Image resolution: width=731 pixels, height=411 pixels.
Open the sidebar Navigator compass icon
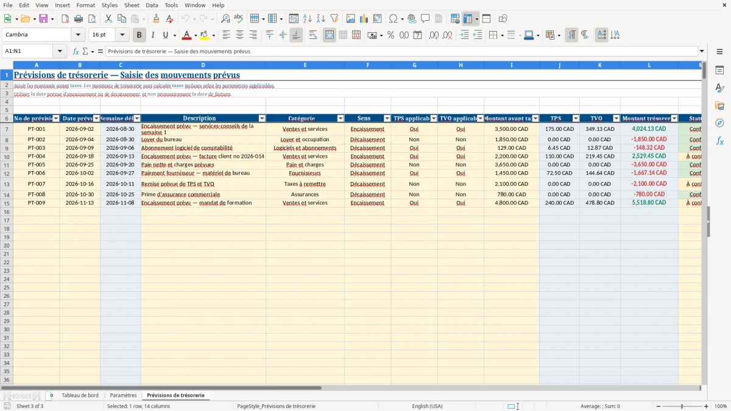point(719,123)
